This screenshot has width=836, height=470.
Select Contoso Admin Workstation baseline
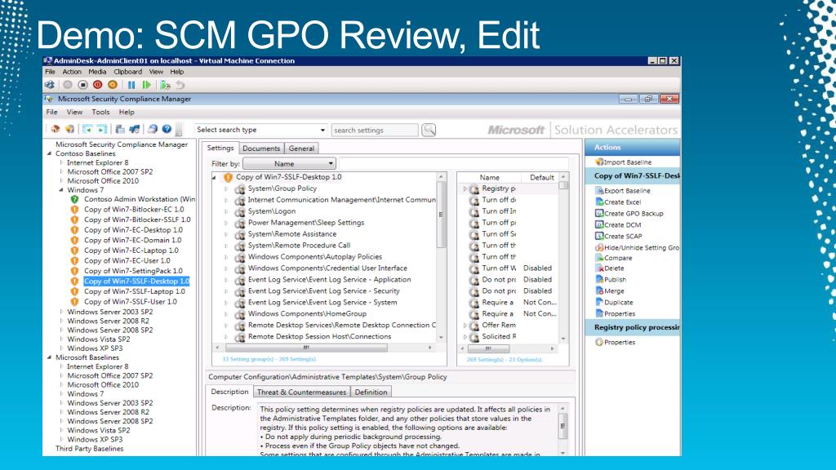tap(140, 199)
